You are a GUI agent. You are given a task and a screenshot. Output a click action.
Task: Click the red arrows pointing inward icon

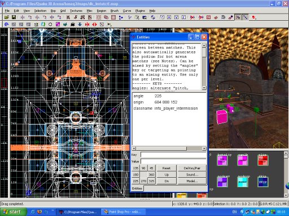(x=87, y=24)
